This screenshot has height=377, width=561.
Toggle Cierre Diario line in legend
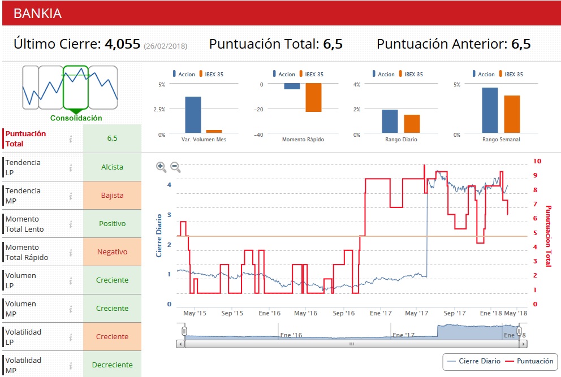tap(474, 361)
